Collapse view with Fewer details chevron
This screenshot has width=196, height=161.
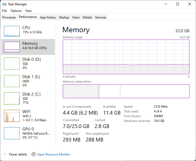pos(5,154)
